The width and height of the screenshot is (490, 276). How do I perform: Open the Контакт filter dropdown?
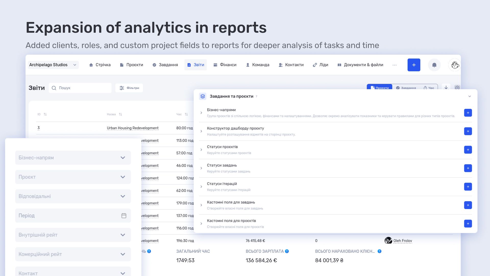73,272
